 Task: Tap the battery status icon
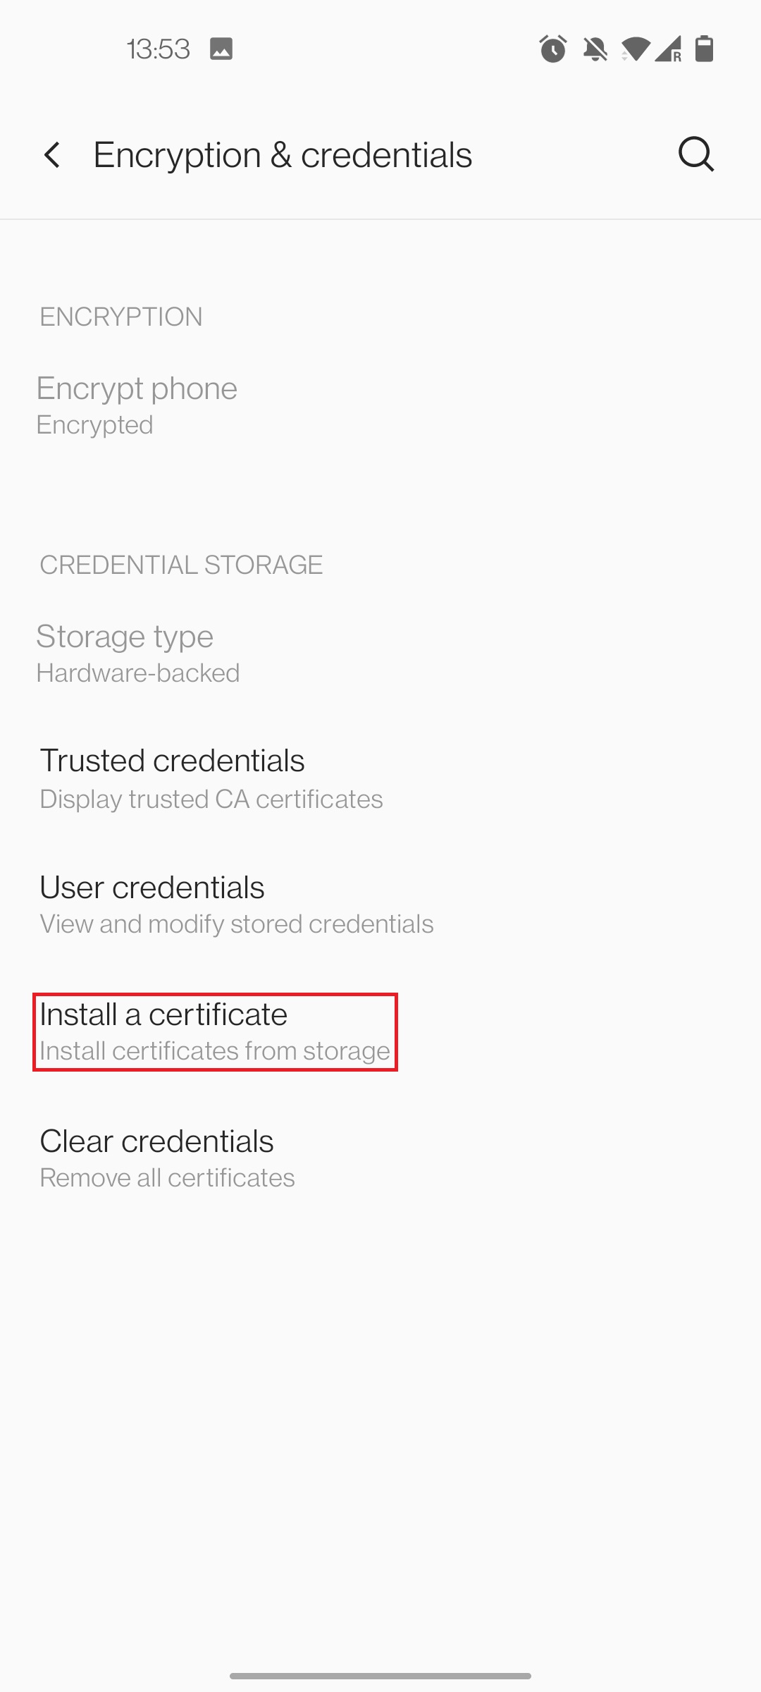coord(705,49)
